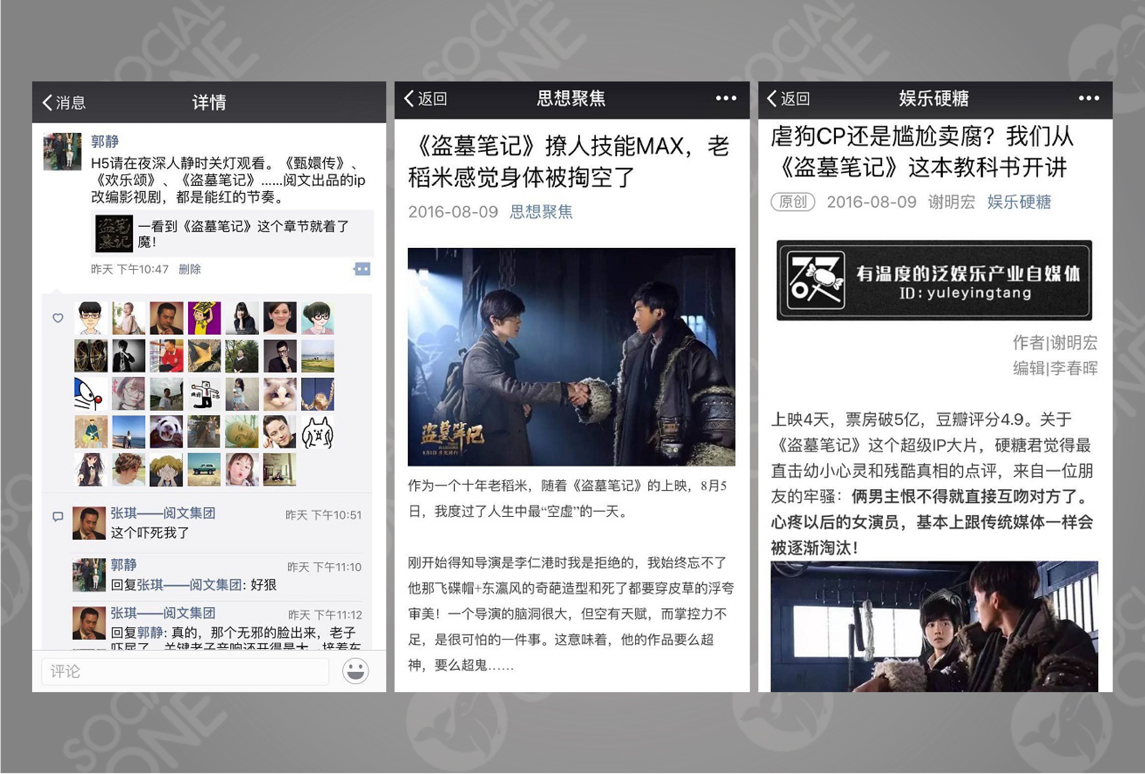1145x774 pixels.
Task: Tap the 返回 button in 娱乐硬糖 screen
Action: [788, 99]
